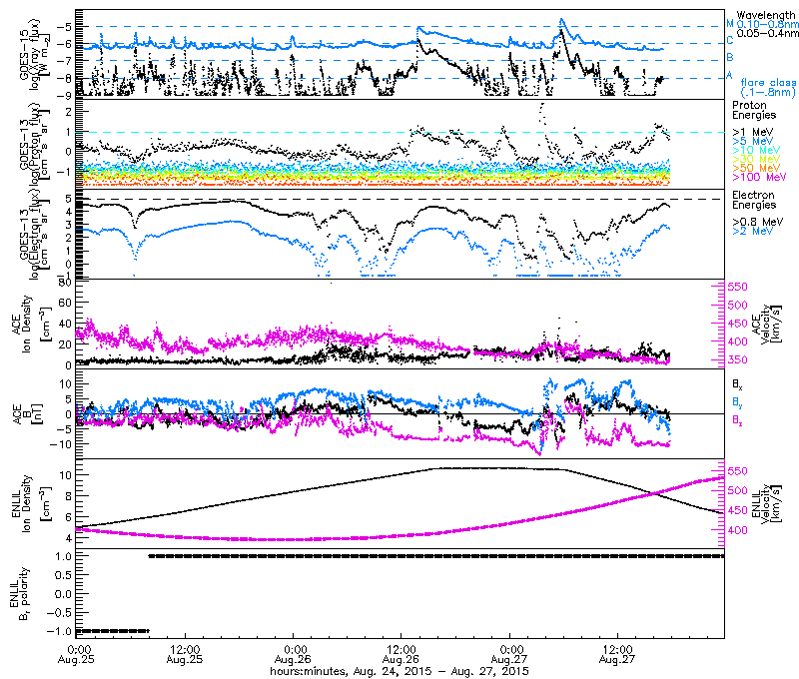Click the -1.0 tick on Br polarity axis
Screen dimensions: 799x679
coord(59,631)
